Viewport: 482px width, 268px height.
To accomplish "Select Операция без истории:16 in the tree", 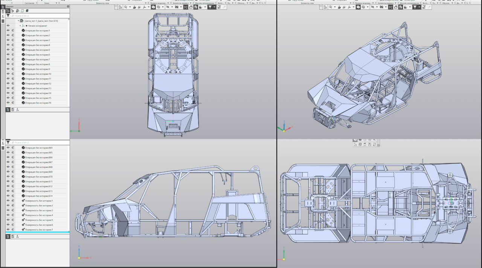I will [x=38, y=103].
